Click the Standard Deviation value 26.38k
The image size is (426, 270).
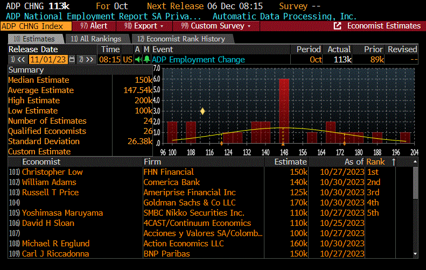coord(140,141)
